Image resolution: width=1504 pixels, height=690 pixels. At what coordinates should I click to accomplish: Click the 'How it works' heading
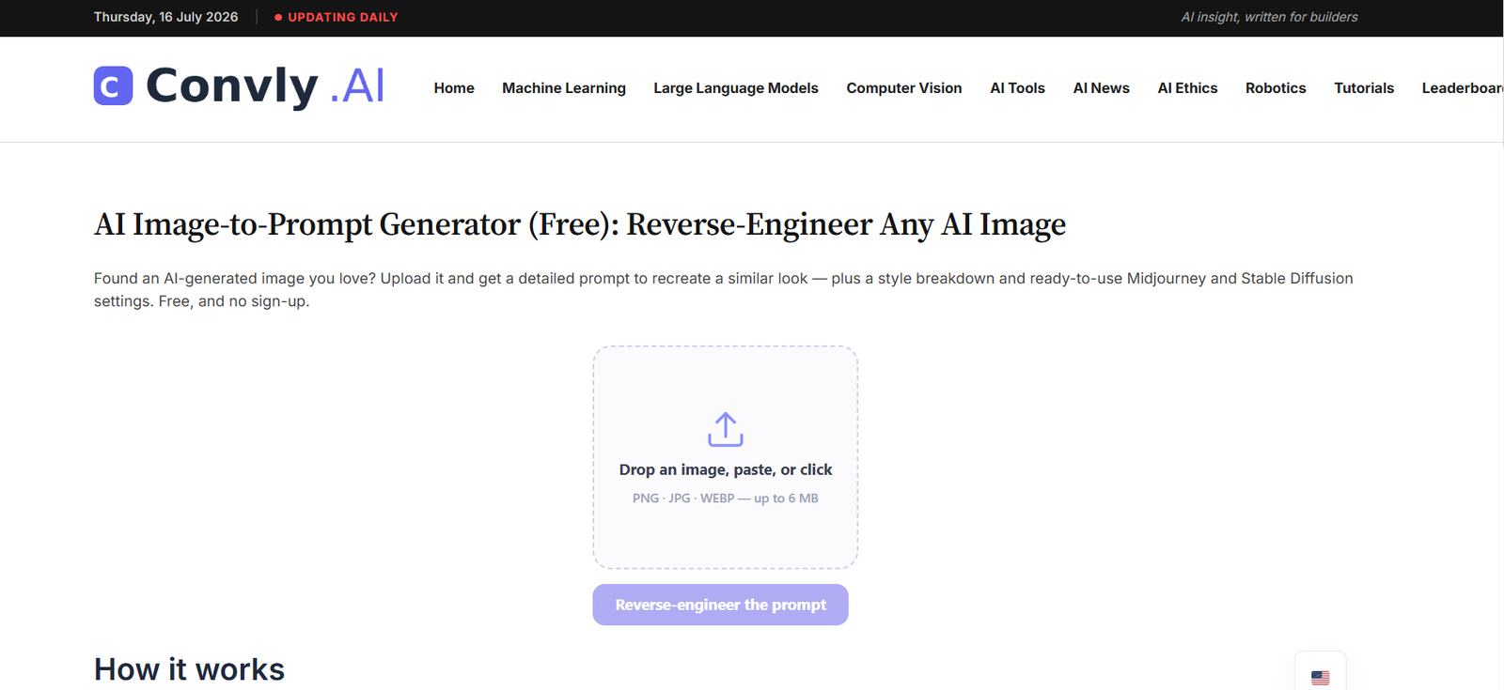(x=189, y=669)
